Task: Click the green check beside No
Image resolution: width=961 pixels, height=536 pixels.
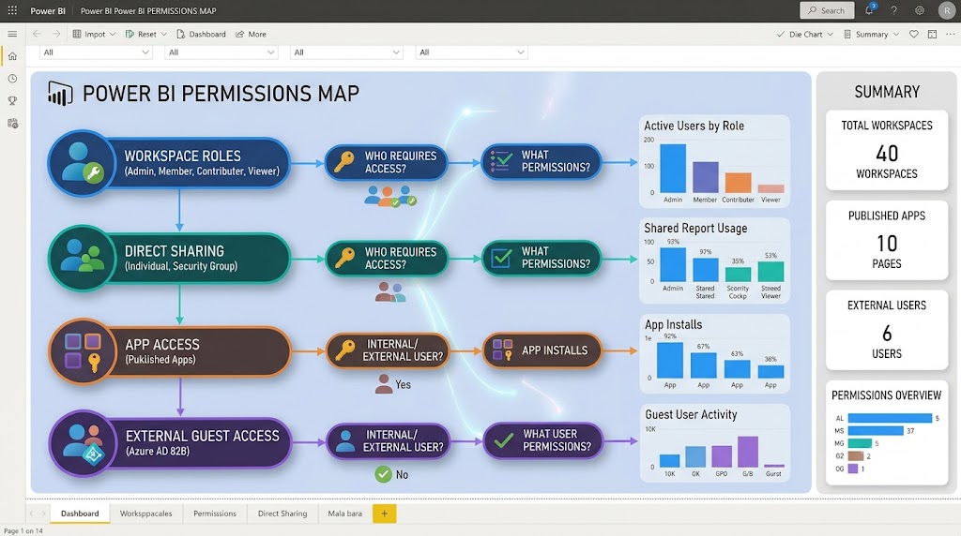Action: pyautogui.click(x=383, y=474)
